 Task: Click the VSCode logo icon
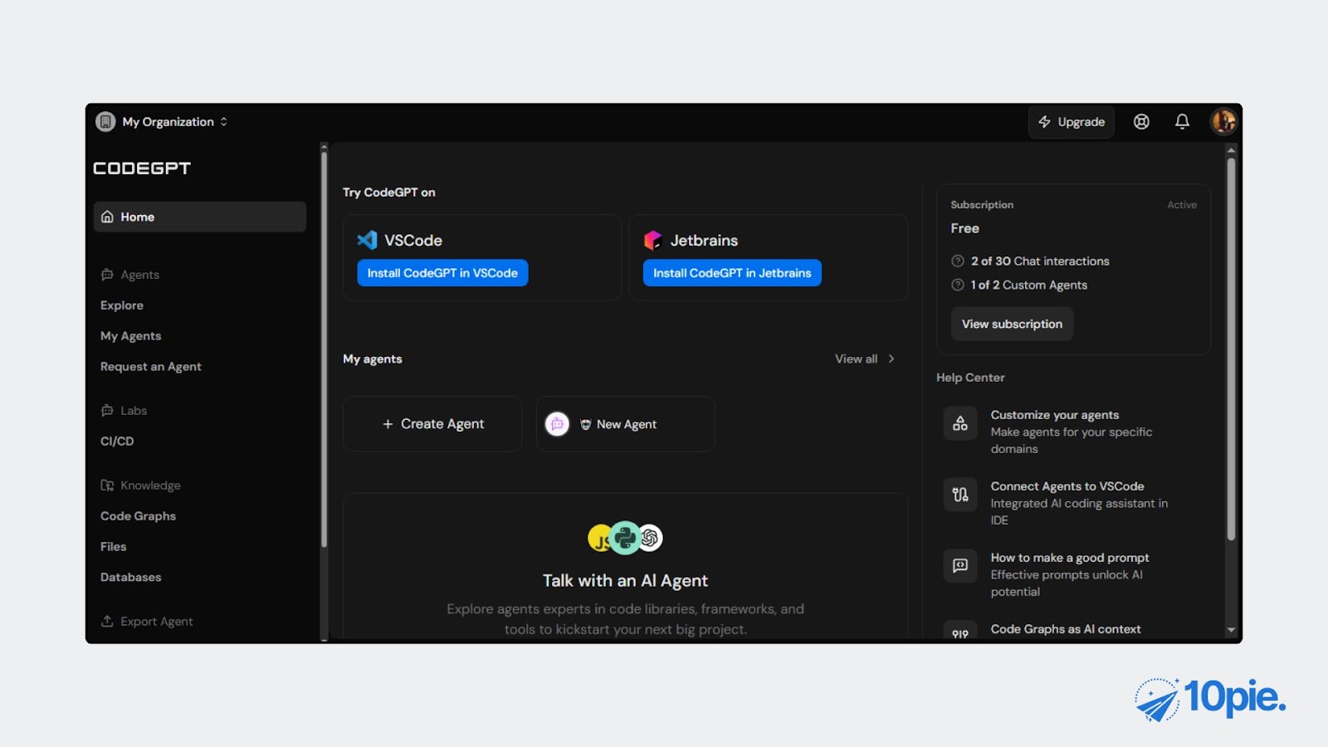pos(367,240)
